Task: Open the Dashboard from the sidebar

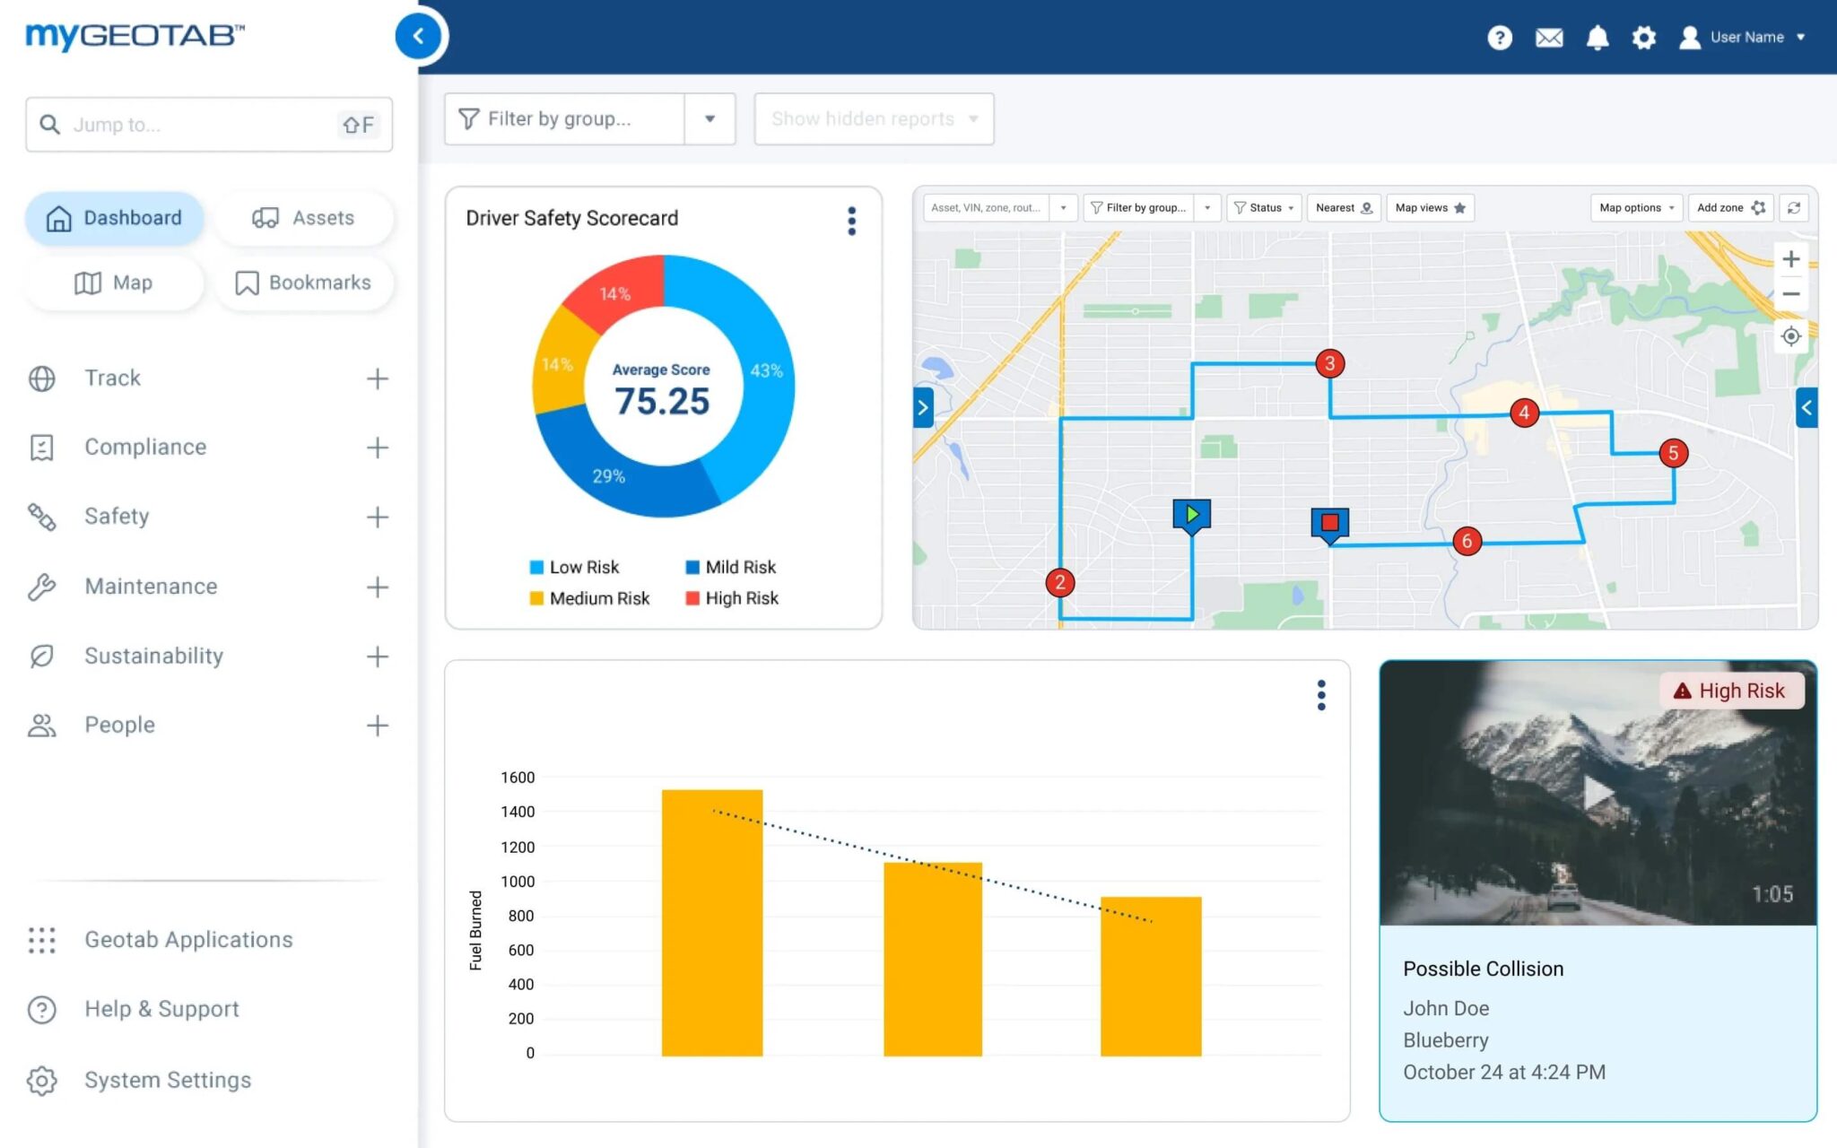Action: pos(114,217)
